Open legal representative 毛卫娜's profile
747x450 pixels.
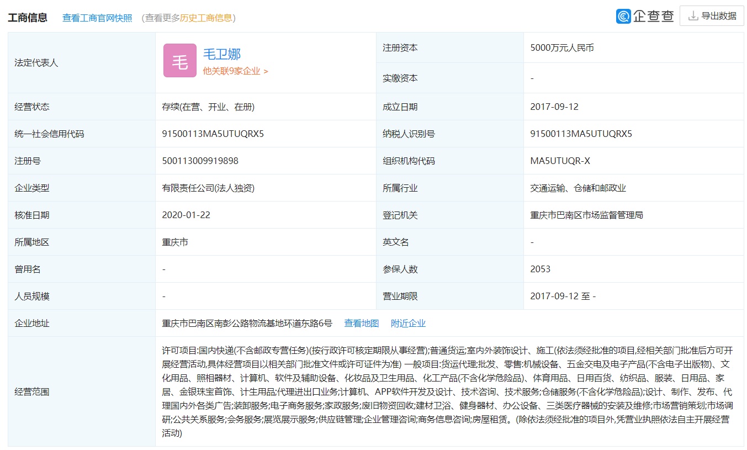(x=222, y=54)
